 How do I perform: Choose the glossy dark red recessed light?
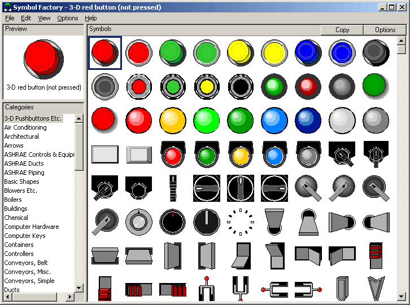308,87
